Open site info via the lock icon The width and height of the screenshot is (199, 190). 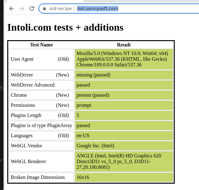coord(44,9)
